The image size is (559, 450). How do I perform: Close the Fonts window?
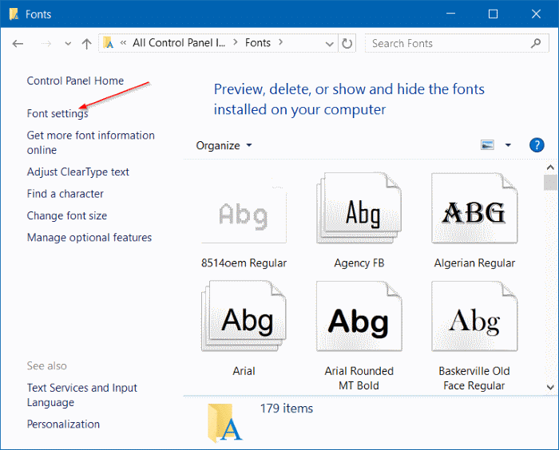pos(536,14)
